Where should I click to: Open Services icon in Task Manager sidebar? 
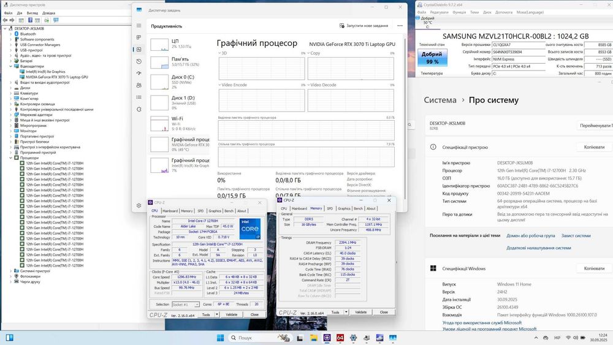coord(139,110)
